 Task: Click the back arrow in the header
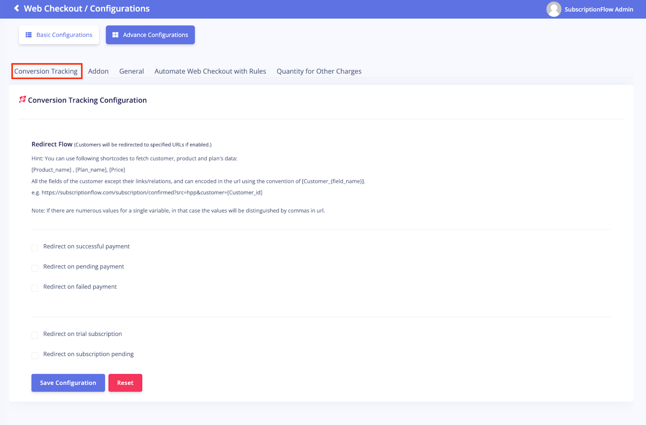(16, 8)
